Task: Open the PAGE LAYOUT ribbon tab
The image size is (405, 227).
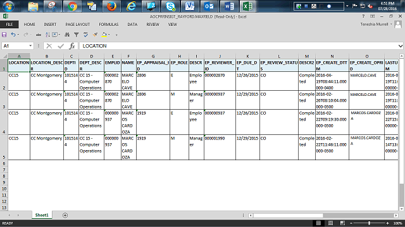Action: point(77,25)
